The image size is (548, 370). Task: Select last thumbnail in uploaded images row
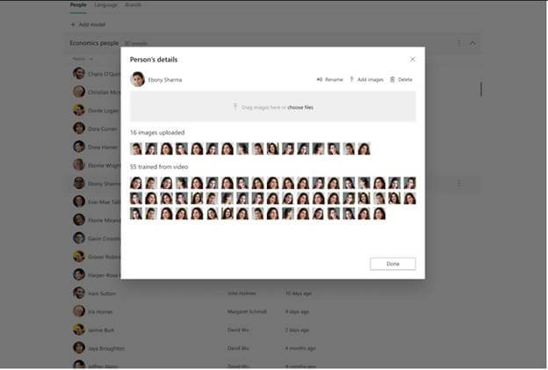[x=364, y=149]
